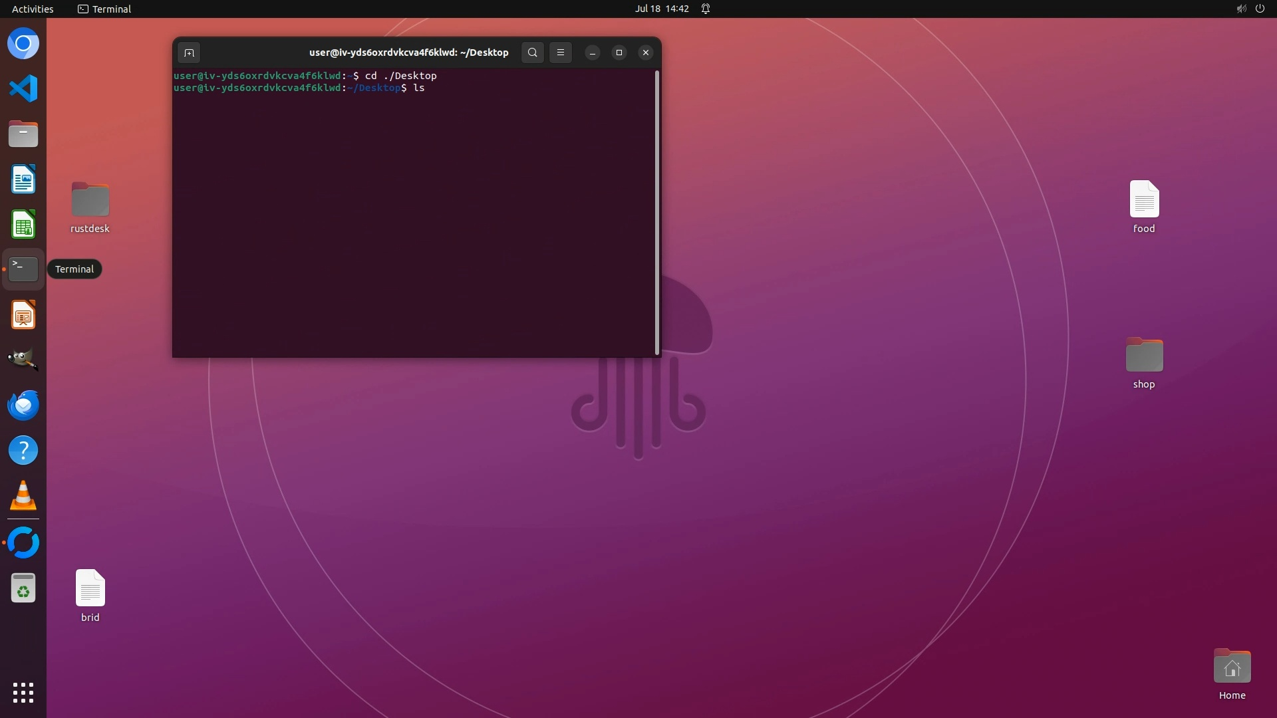Open LibreOffice Impress from the dock
1277x718 pixels.
(23, 315)
